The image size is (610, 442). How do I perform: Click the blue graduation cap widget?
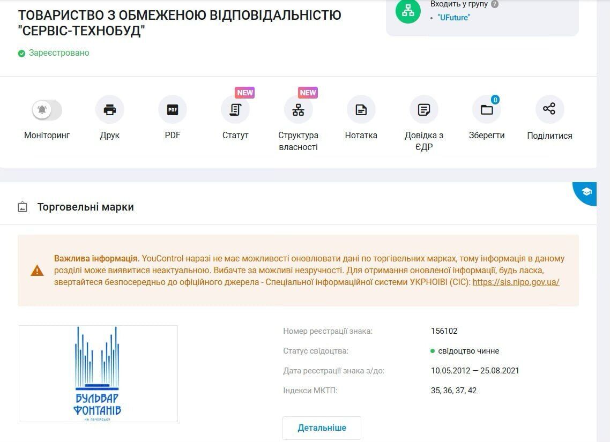[585, 193]
